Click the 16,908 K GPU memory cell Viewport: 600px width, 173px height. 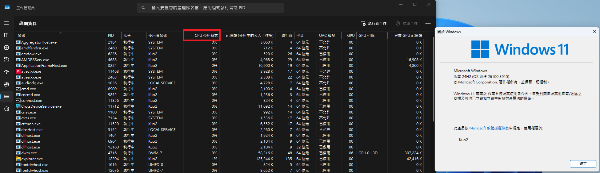click(x=414, y=60)
